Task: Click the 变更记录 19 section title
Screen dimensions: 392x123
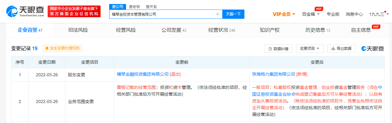Action: point(24,48)
